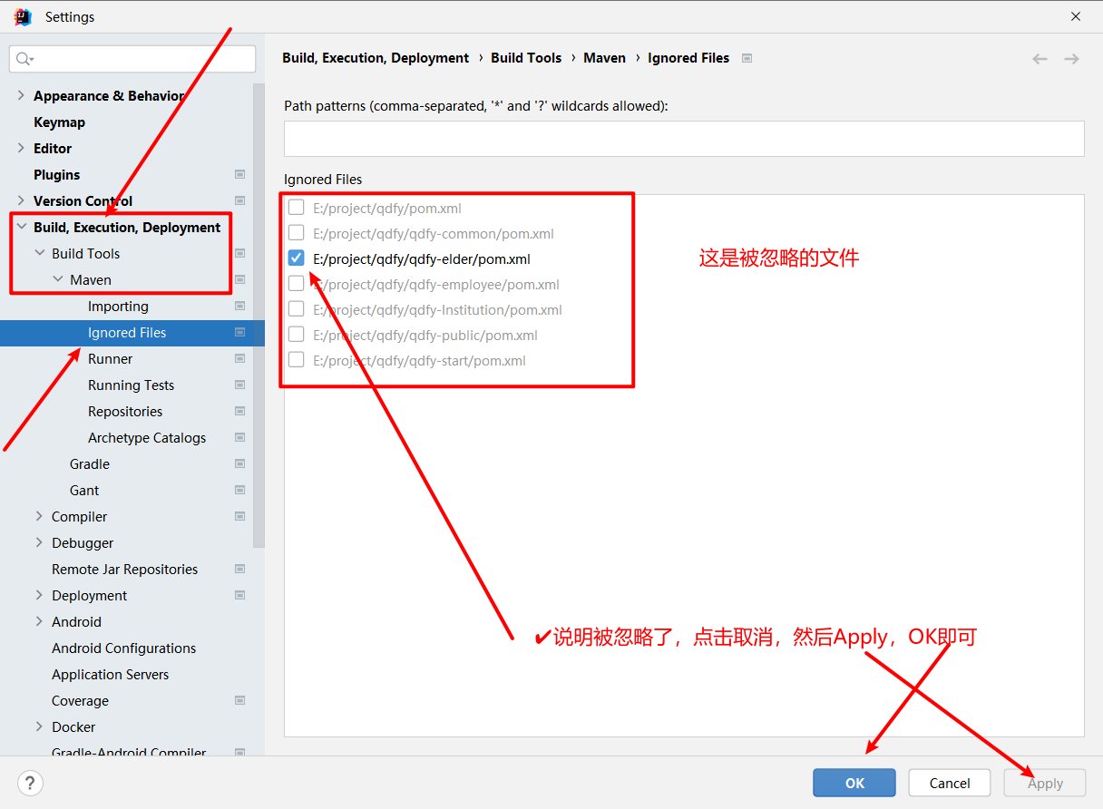Click project-settings icon in Gradle row
The height and width of the screenshot is (809, 1103).
pos(239,463)
